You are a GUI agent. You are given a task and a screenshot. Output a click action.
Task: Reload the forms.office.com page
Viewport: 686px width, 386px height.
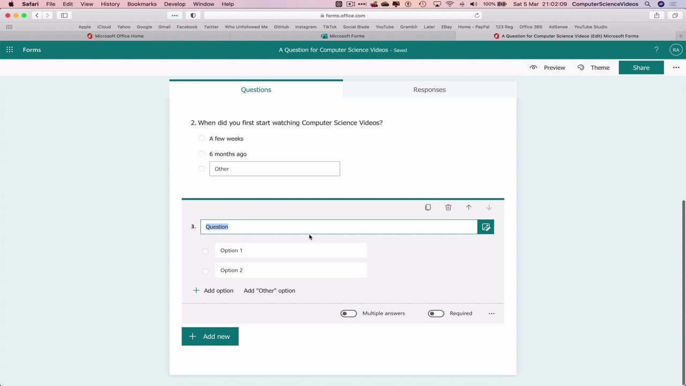click(x=477, y=16)
